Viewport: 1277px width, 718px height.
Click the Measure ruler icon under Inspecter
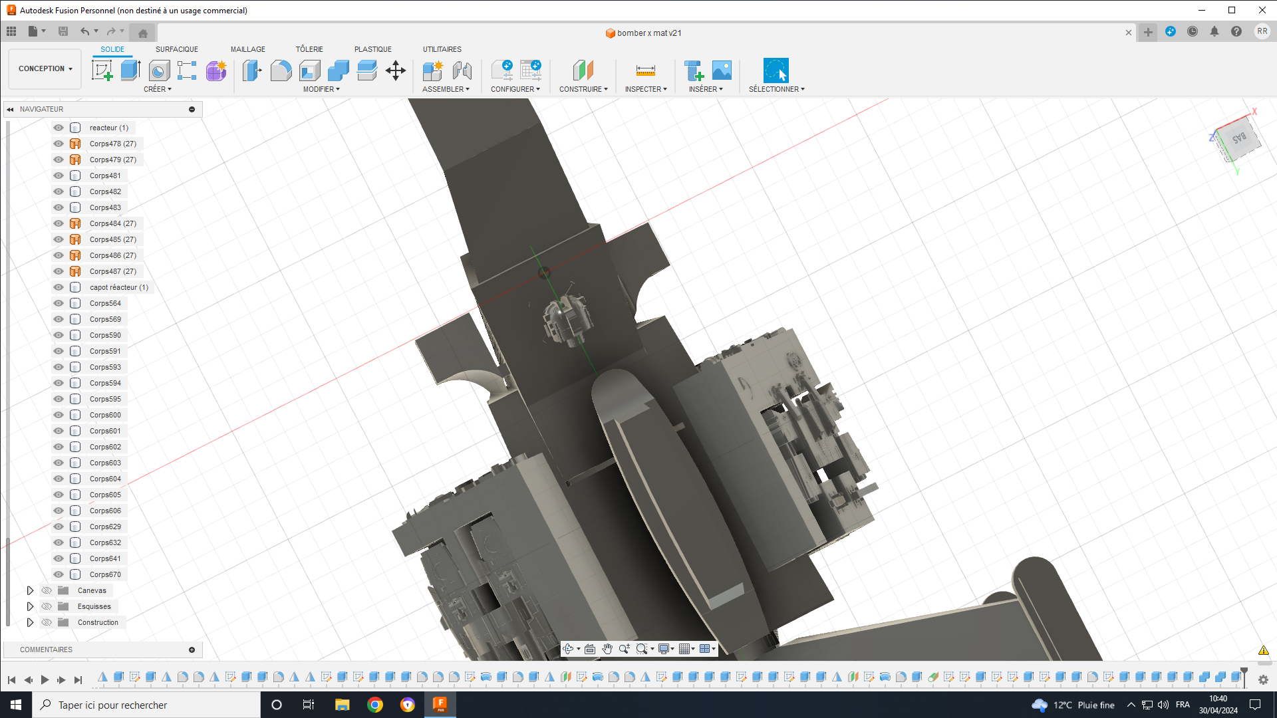tap(645, 70)
